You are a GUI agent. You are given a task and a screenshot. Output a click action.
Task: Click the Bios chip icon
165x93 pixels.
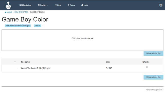pyautogui.click(x=56, y=5)
